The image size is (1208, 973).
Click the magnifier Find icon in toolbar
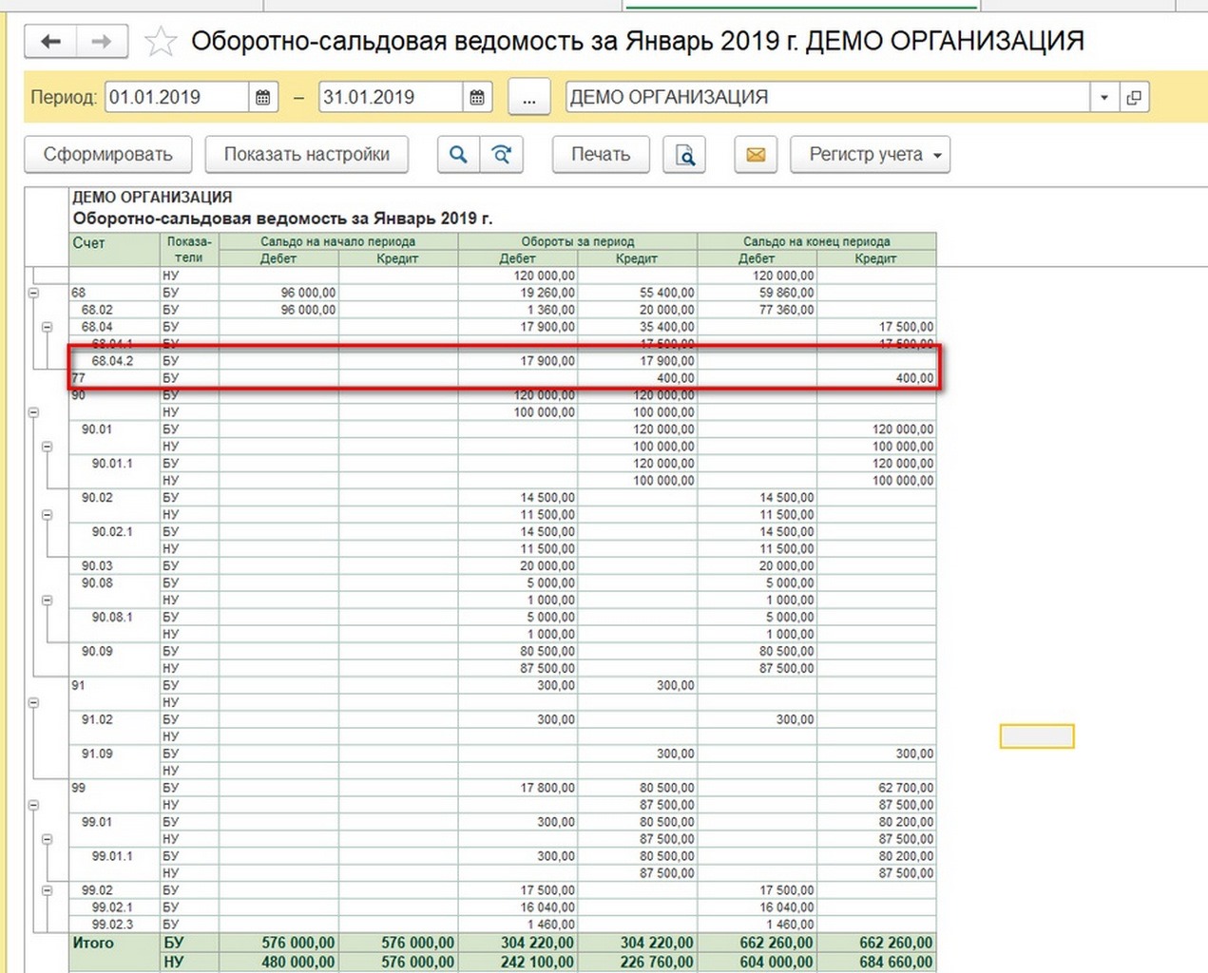(x=458, y=155)
